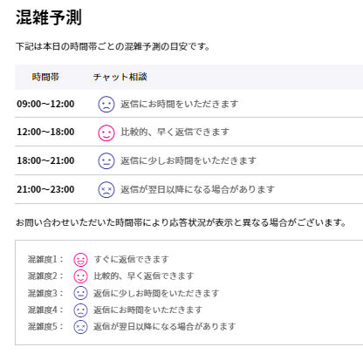Click the すぐに返信できます legend text
The image size is (363, 354).
131,259
